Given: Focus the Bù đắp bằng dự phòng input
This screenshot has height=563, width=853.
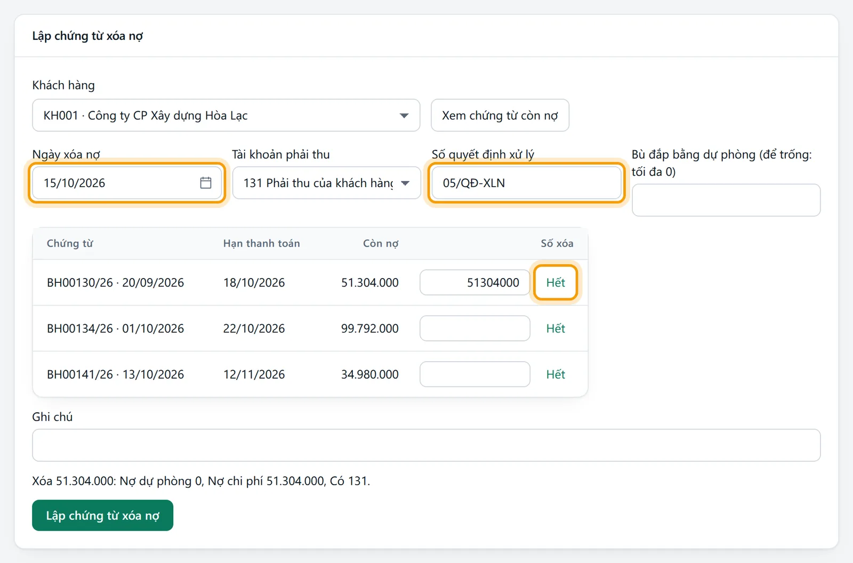Looking at the screenshot, I should pos(726,200).
